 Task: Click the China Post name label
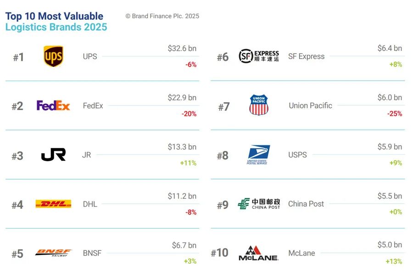(306, 204)
